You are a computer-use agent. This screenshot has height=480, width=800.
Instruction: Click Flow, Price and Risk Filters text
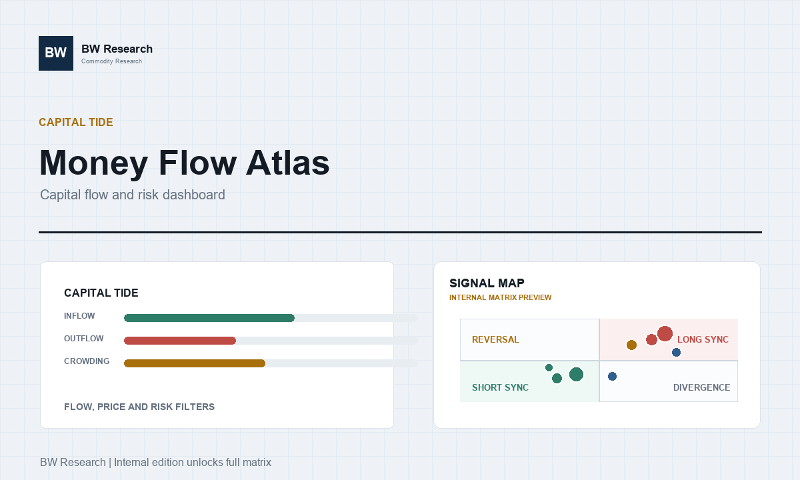pos(139,407)
